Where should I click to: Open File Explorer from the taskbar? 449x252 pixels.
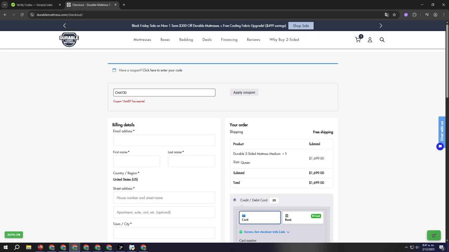(28, 247)
